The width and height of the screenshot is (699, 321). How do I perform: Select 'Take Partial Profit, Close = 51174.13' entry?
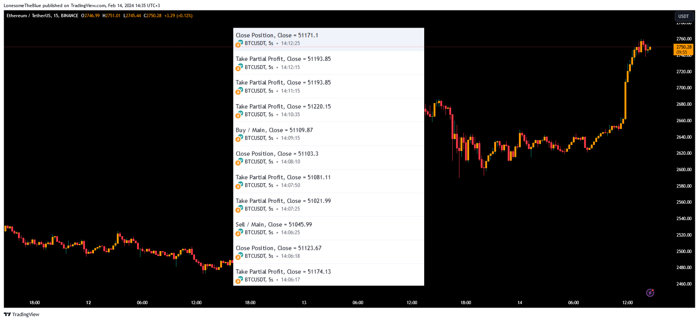[x=328, y=275]
